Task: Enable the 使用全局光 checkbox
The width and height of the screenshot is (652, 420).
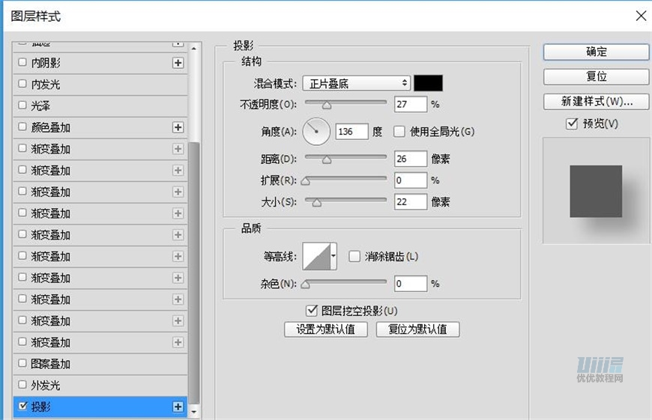Action: (399, 132)
